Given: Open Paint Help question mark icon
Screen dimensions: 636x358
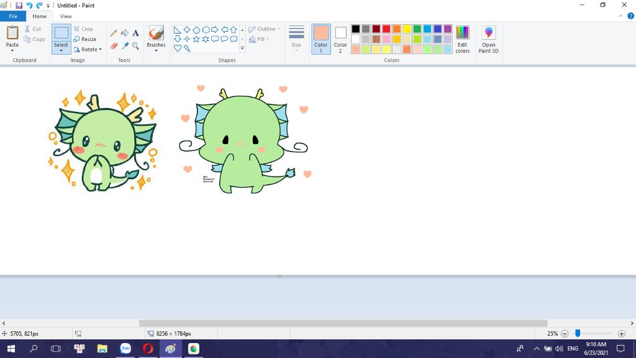Looking at the screenshot, I should [631, 16].
